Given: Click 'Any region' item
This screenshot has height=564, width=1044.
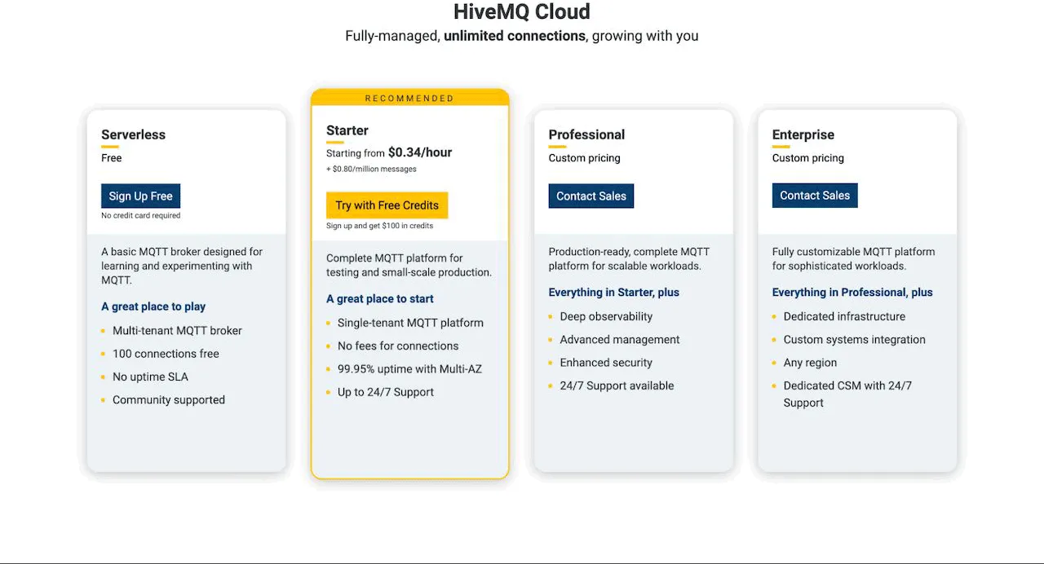Looking at the screenshot, I should 810,363.
